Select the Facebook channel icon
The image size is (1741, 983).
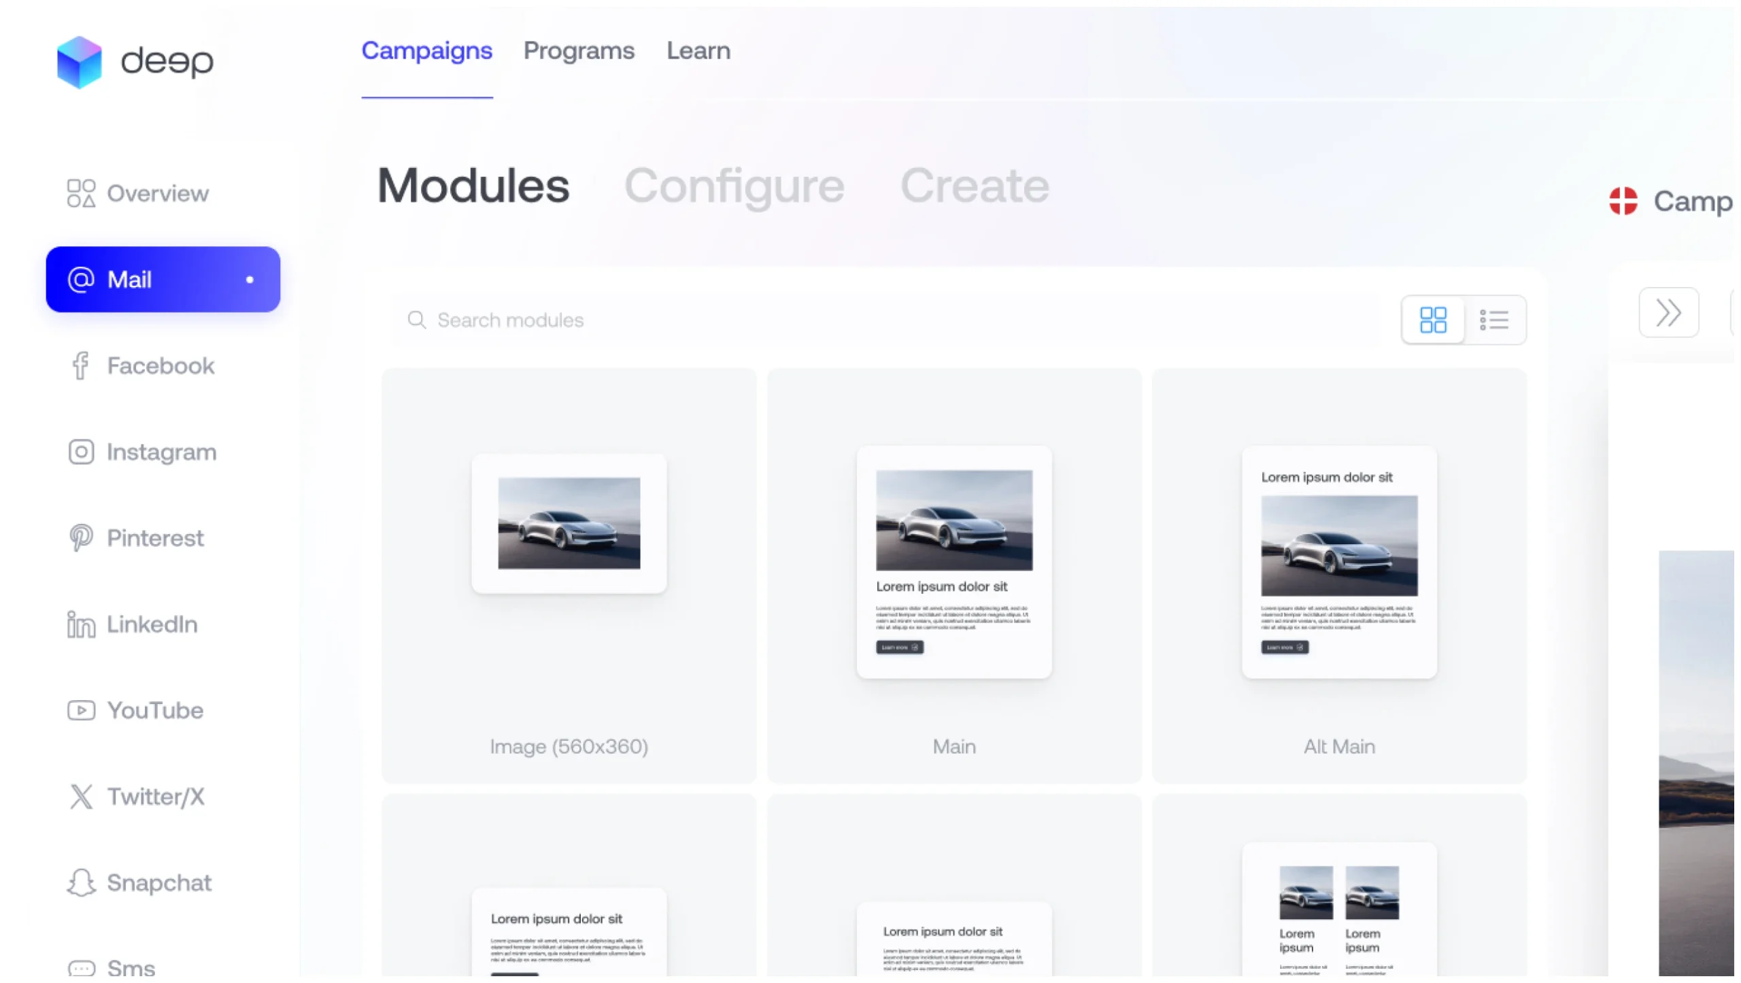[x=80, y=365]
